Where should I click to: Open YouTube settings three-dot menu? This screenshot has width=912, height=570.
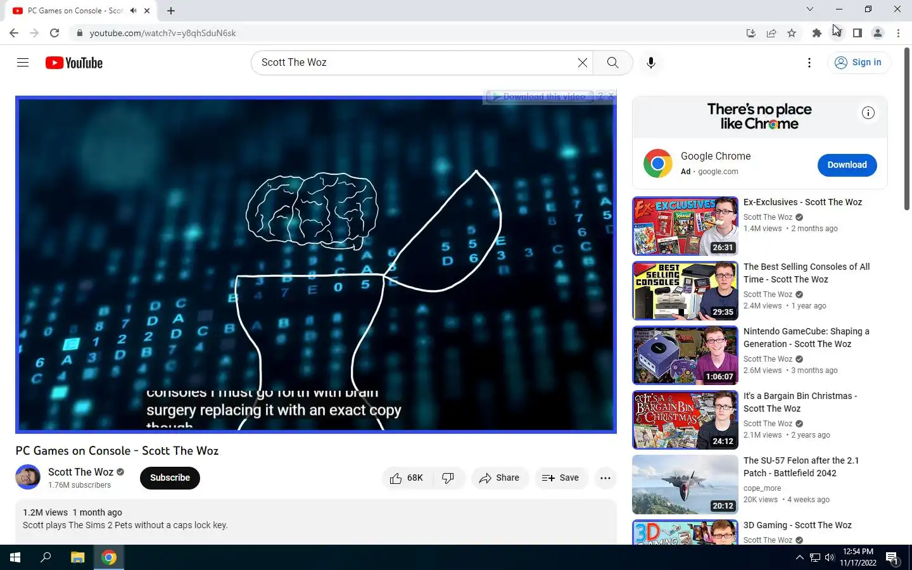coord(809,63)
